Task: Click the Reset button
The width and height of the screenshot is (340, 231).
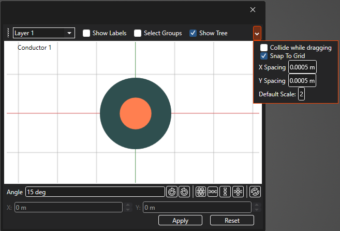Action: [232, 220]
